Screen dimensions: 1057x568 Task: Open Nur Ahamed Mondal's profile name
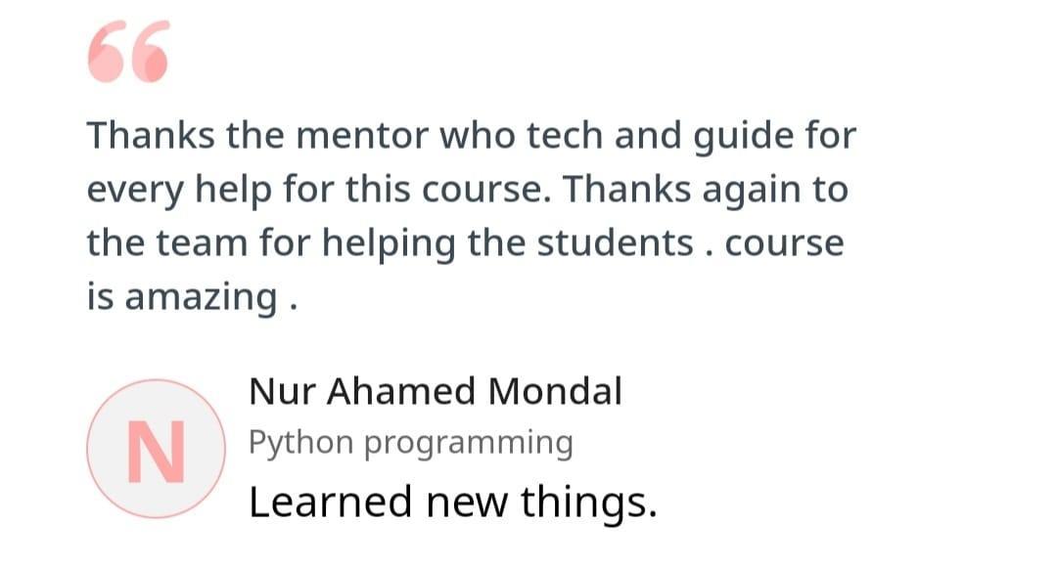435,391
